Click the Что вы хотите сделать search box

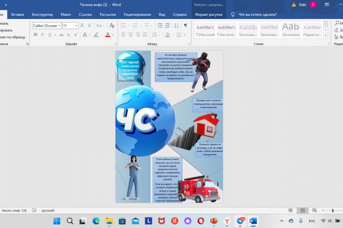pyautogui.click(x=257, y=15)
